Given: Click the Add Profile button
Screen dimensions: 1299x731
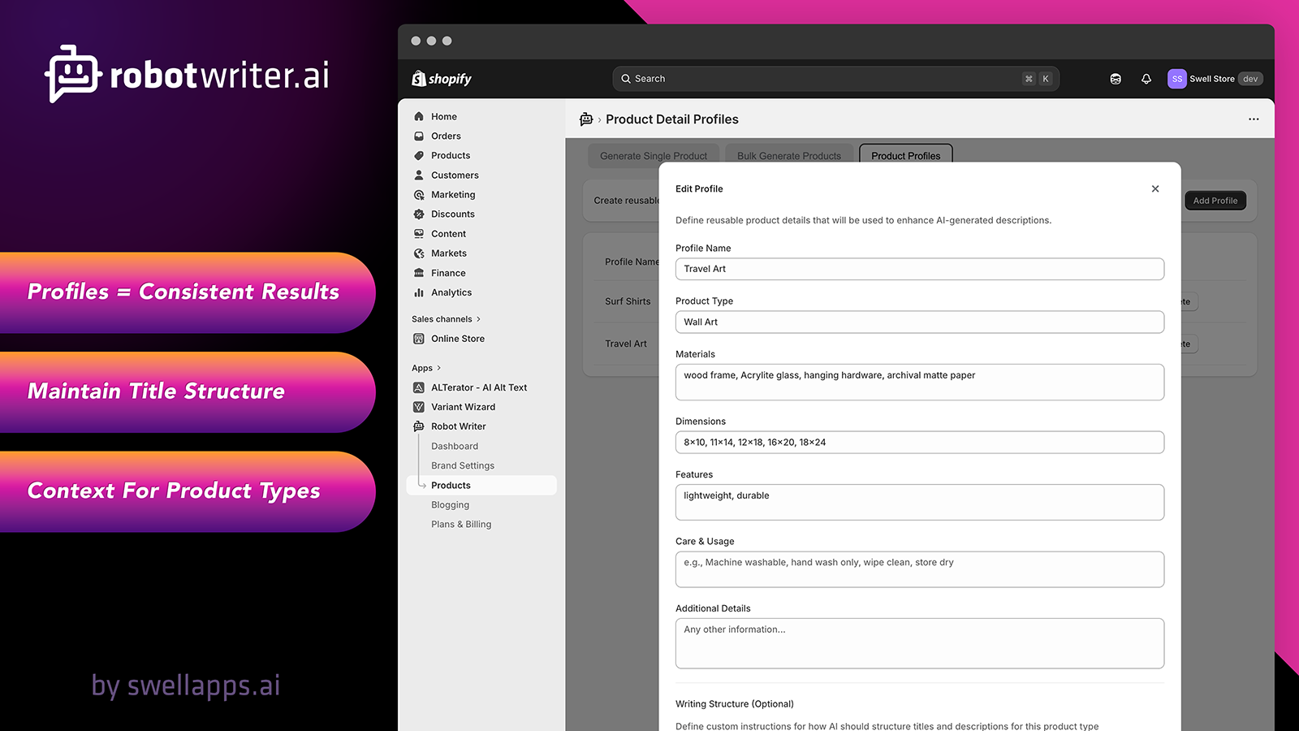Looking at the screenshot, I should point(1215,201).
